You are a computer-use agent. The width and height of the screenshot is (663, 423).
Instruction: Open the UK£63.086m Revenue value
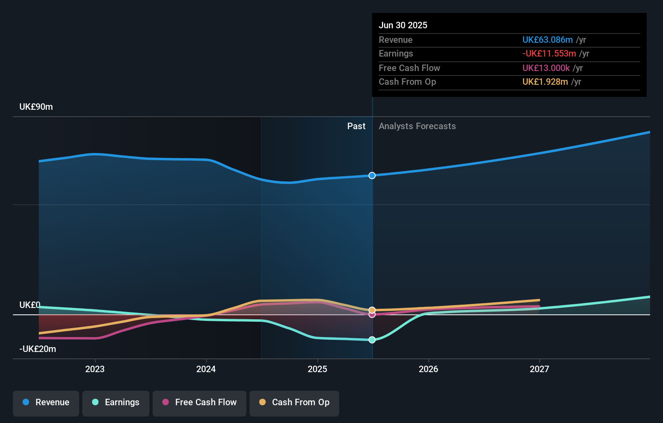point(548,40)
